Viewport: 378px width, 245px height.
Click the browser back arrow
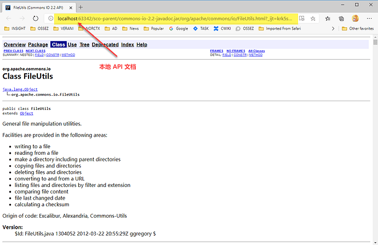tap(9, 18)
